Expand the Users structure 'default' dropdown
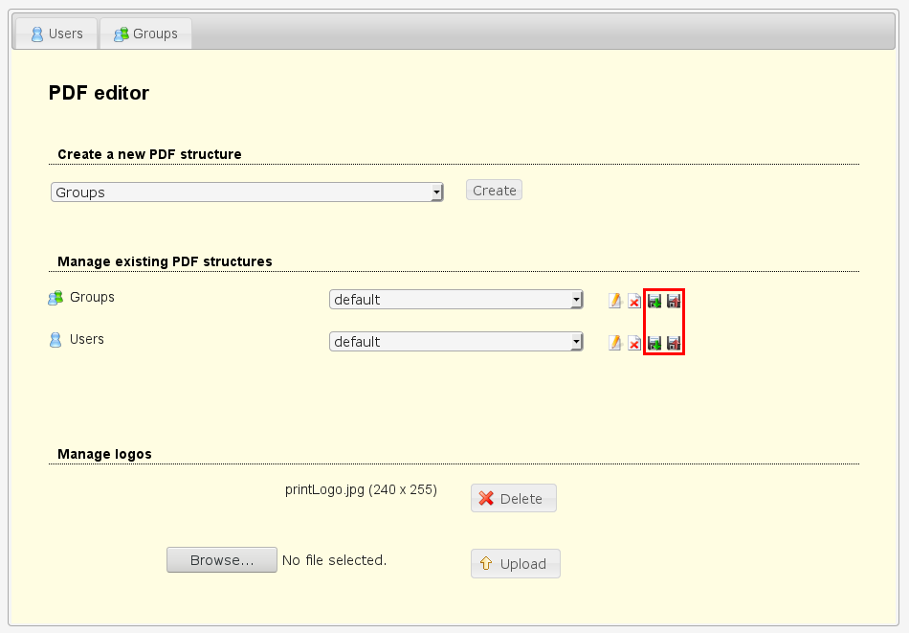Screen dimensions: 909x633 pyautogui.click(x=456, y=342)
